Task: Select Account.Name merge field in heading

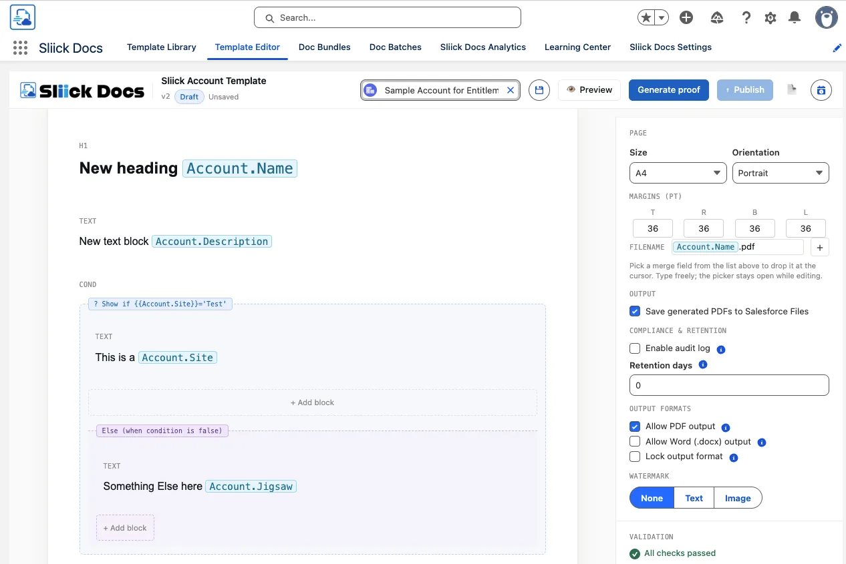Action: [240, 168]
